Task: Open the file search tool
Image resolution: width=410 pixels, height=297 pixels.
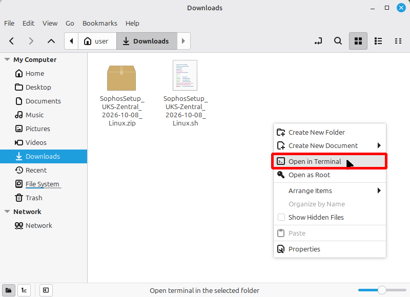Action: (338, 41)
